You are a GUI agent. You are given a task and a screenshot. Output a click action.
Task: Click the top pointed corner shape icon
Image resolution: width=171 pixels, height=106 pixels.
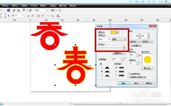coord(107,68)
